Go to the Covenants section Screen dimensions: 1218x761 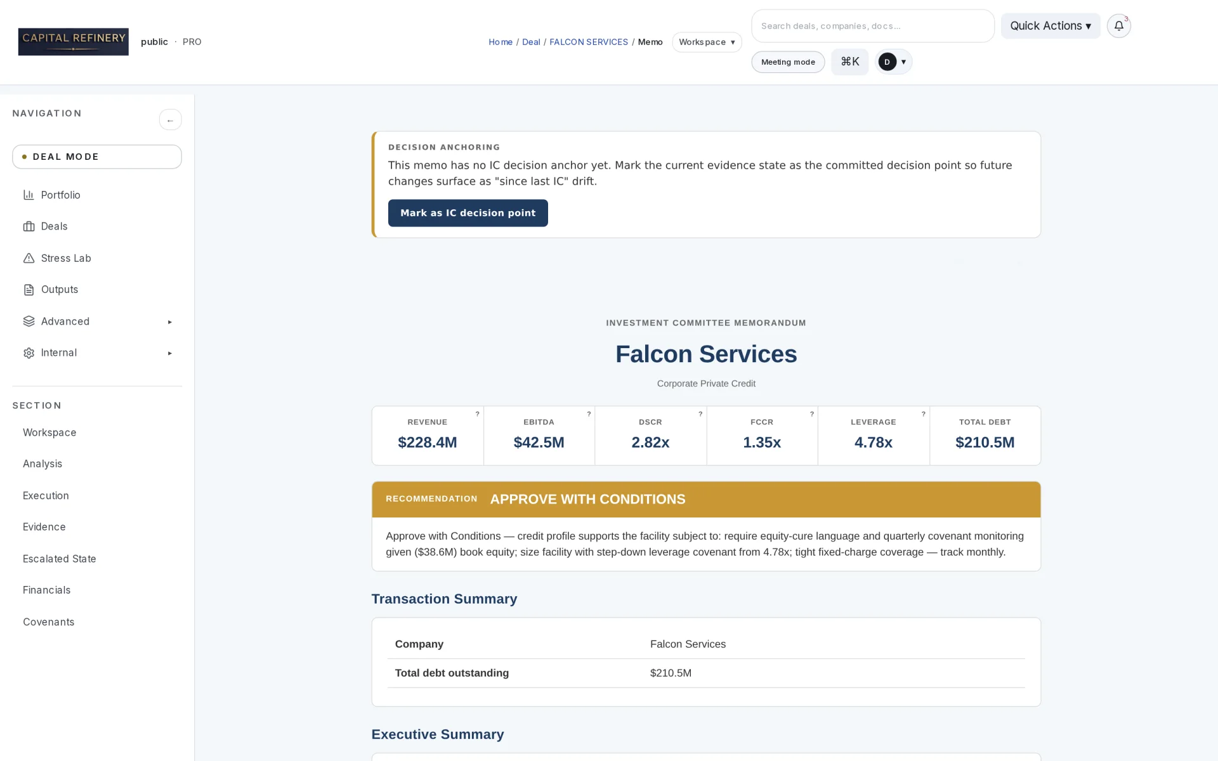coord(49,622)
